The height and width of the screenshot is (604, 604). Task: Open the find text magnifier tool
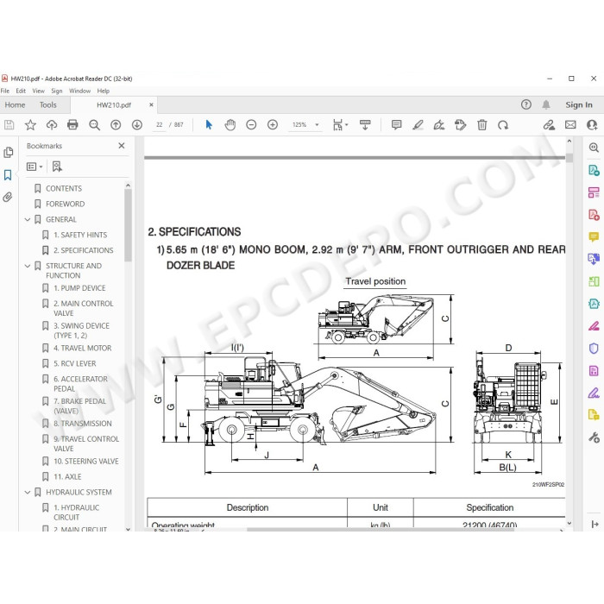point(94,125)
